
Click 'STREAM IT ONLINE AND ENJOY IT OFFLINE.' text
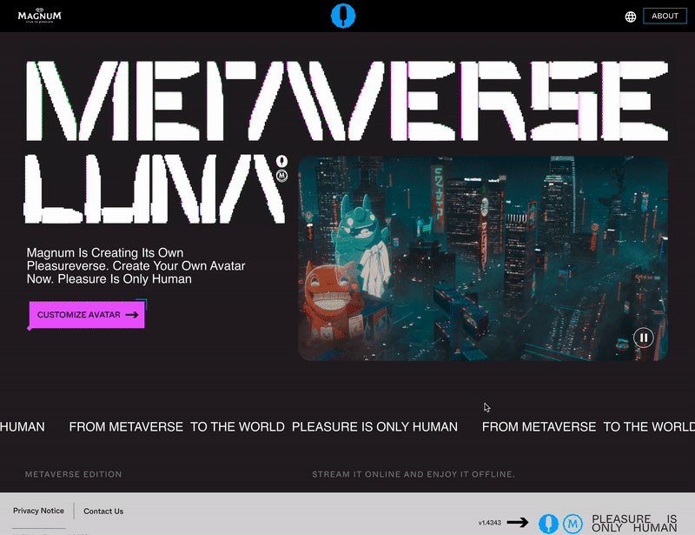[x=414, y=474]
